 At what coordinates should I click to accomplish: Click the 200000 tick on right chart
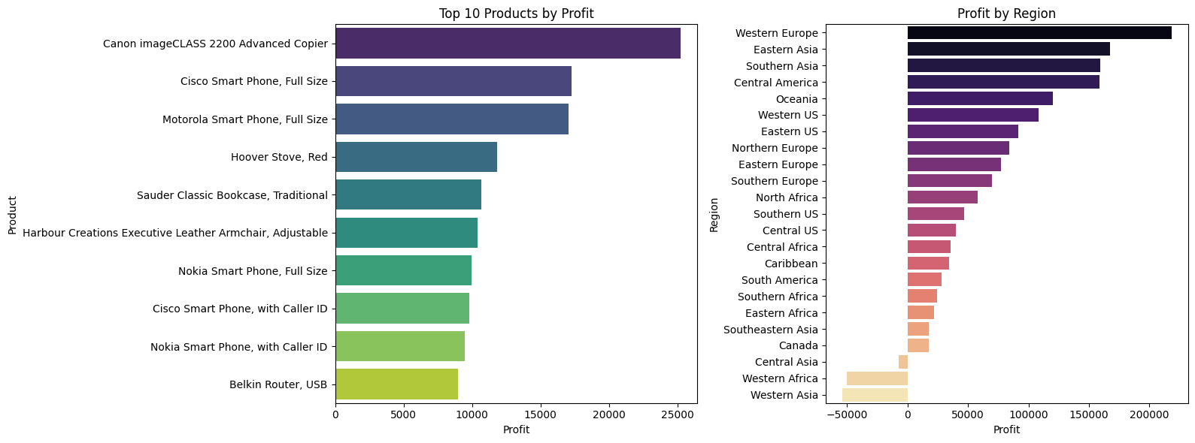1149,414
